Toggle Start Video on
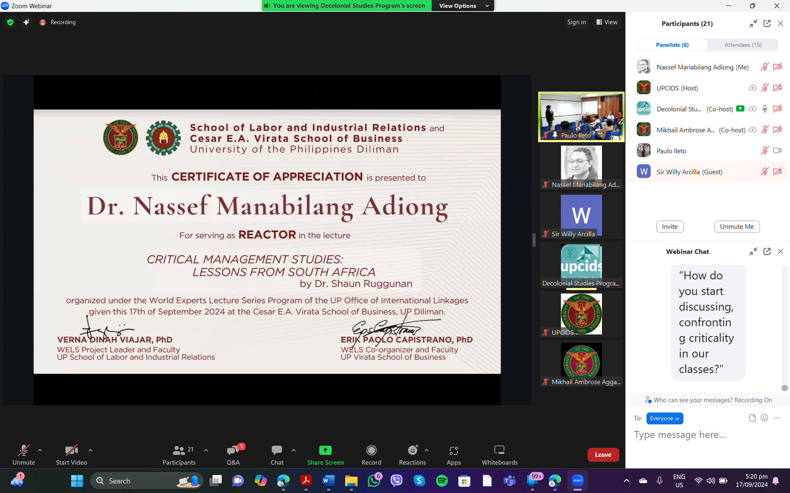 (x=71, y=454)
